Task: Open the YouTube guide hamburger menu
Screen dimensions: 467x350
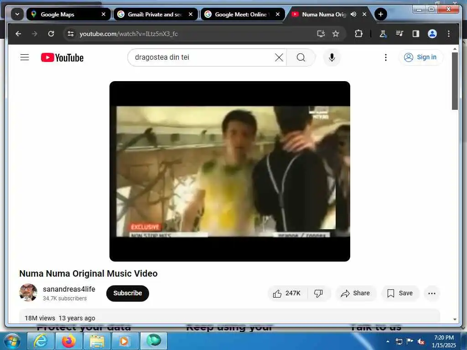Action: (25, 57)
